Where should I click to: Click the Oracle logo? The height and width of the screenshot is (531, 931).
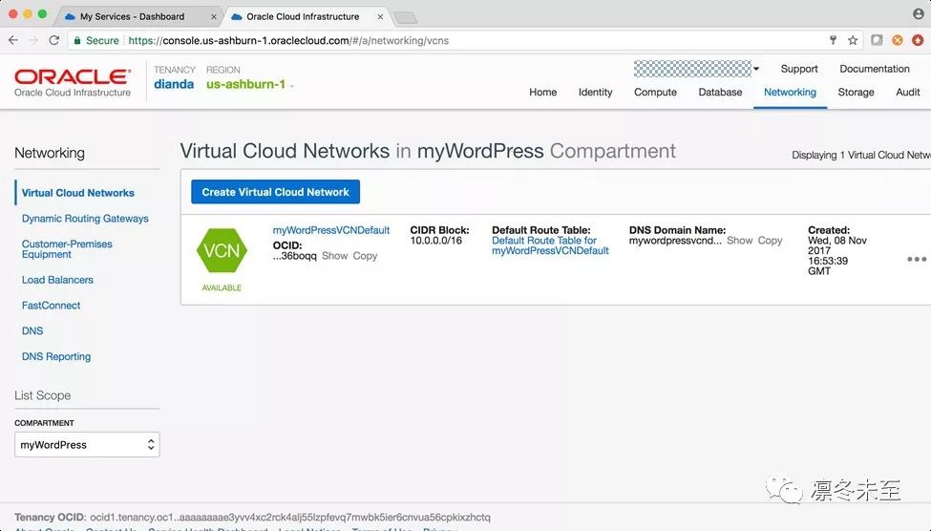pos(73,76)
